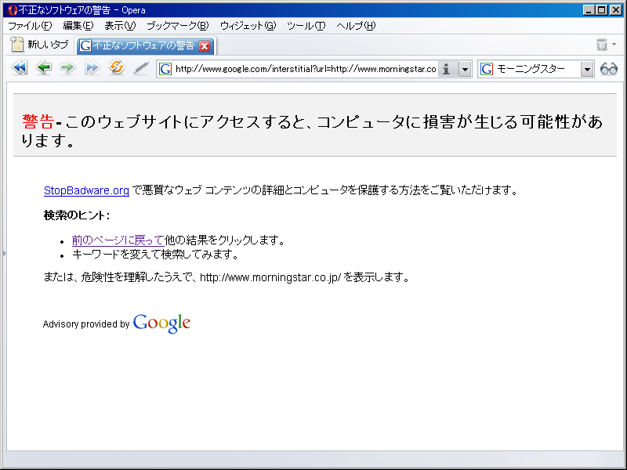
Task: Go back with the green left arrow
Action: 44,68
